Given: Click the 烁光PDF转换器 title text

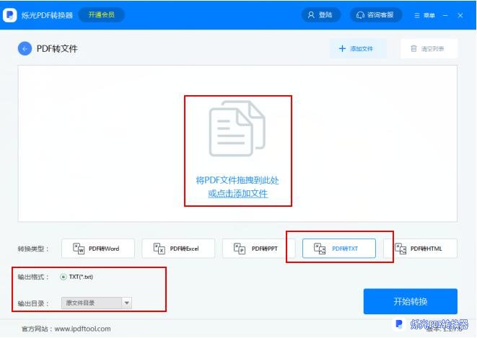Looking at the screenshot, I should (x=47, y=15).
